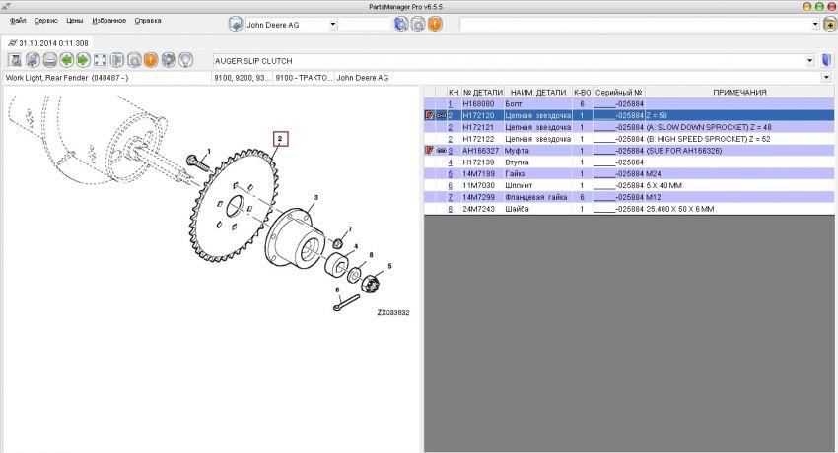Click the light bulb hint icon
The image size is (838, 453).
coord(185,60)
